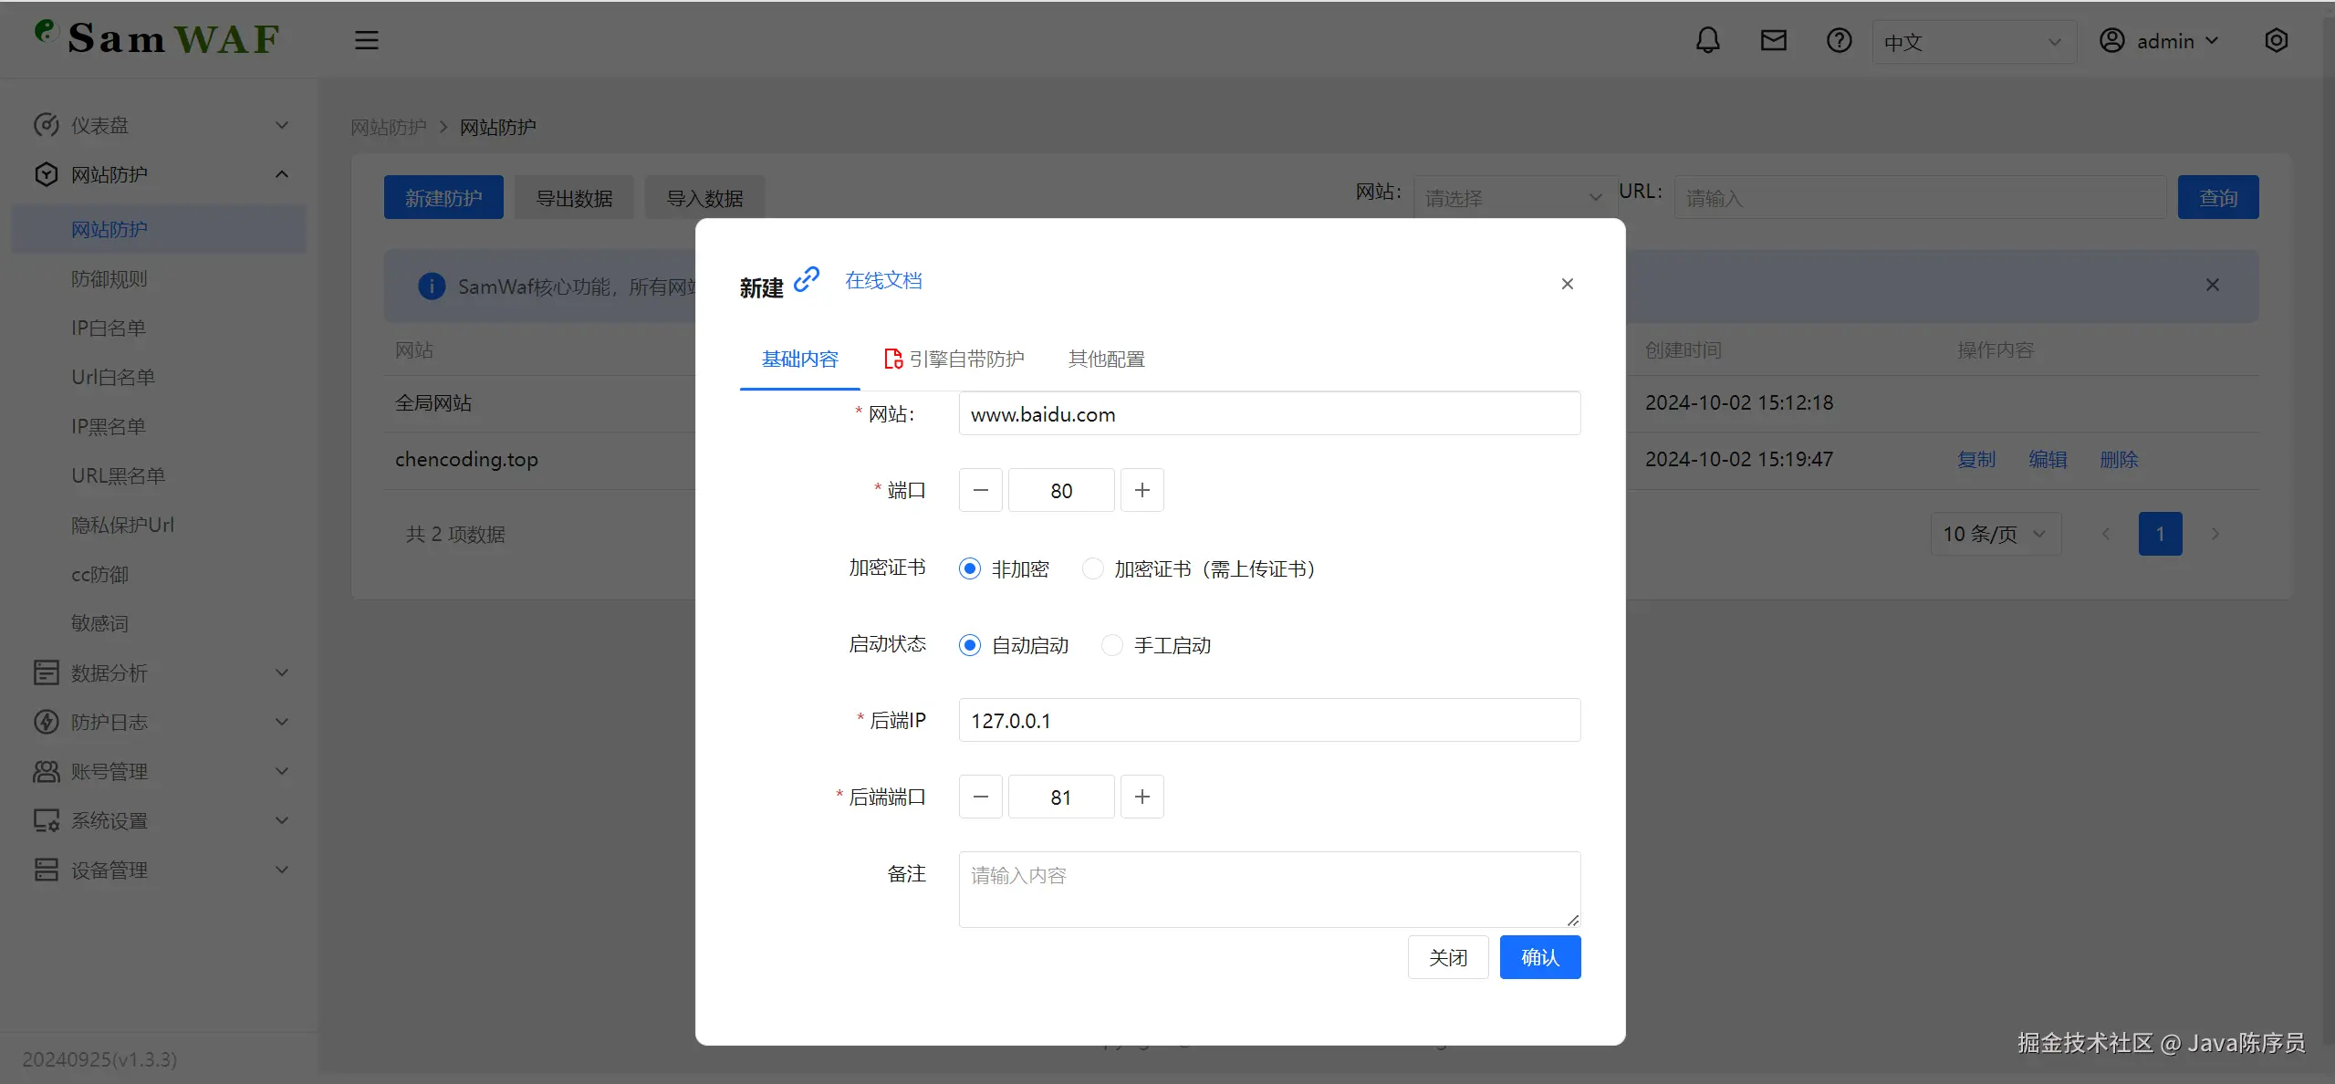Select the 加密证书(需上传证书) radio option
This screenshot has height=1084, width=2335.
click(x=1092, y=568)
